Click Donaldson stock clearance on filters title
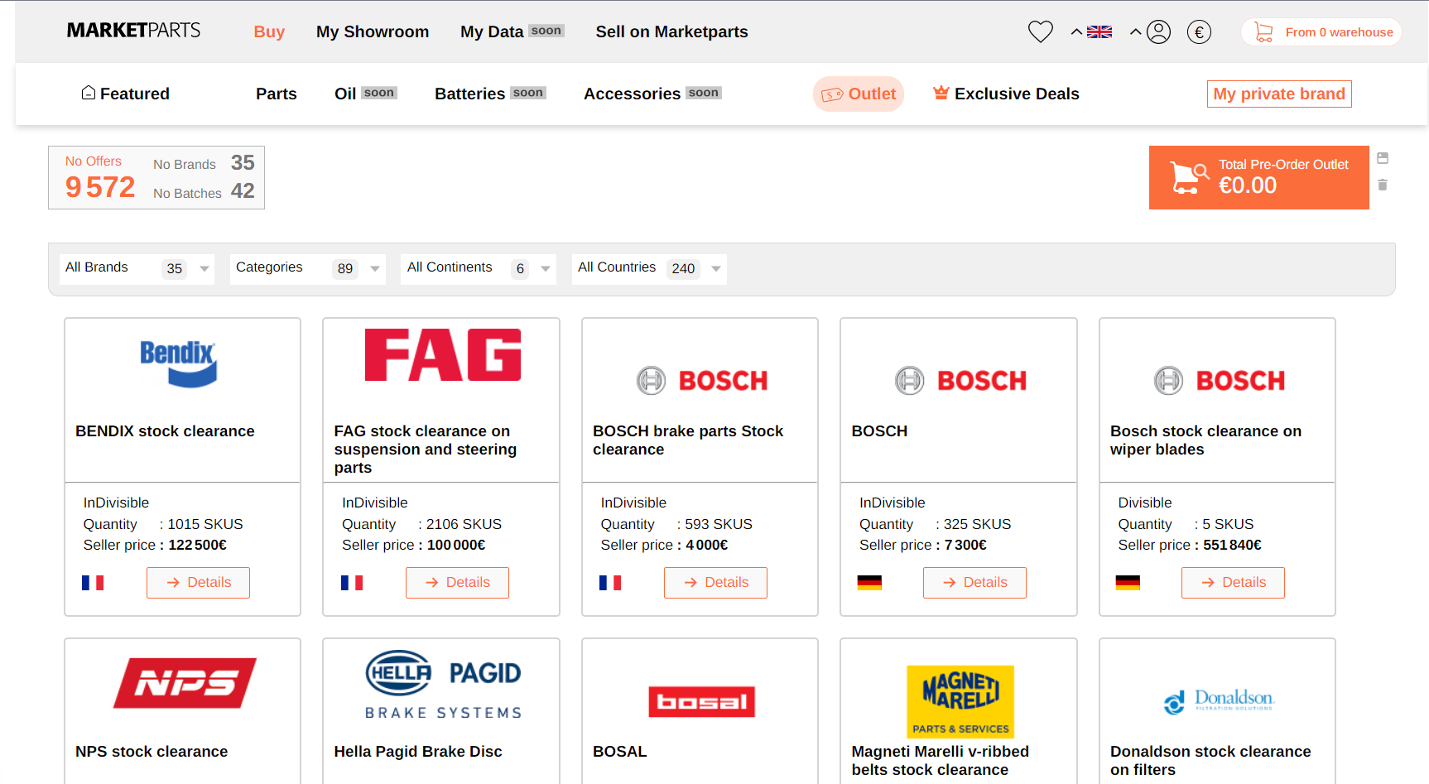 tap(1210, 761)
